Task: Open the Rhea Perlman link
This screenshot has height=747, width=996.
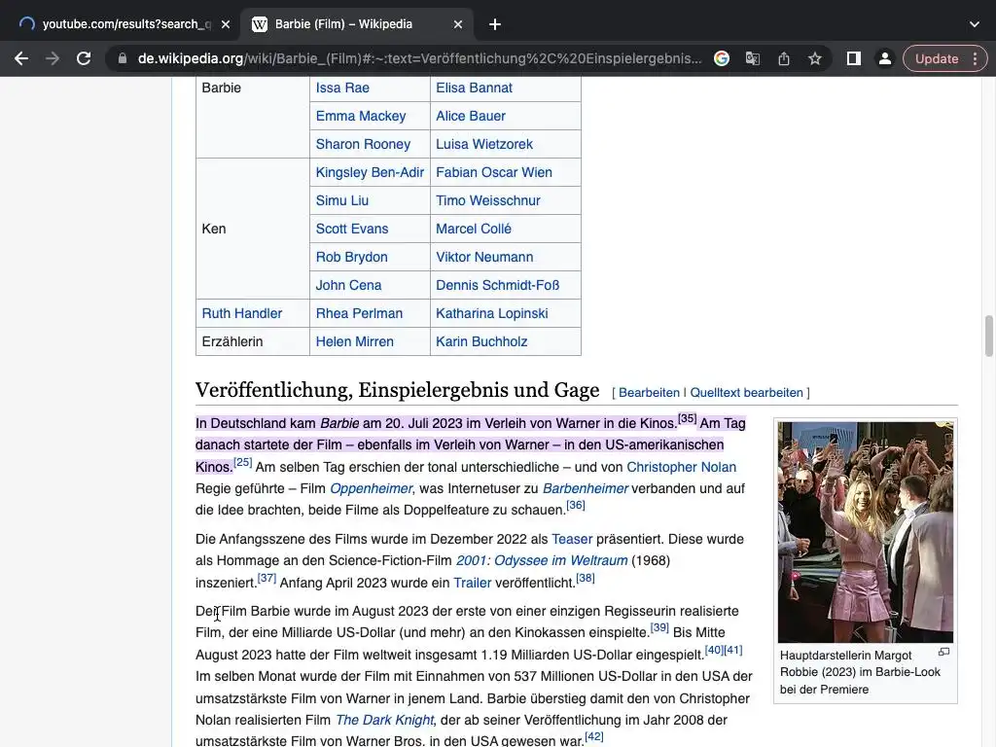Action: [x=359, y=313]
